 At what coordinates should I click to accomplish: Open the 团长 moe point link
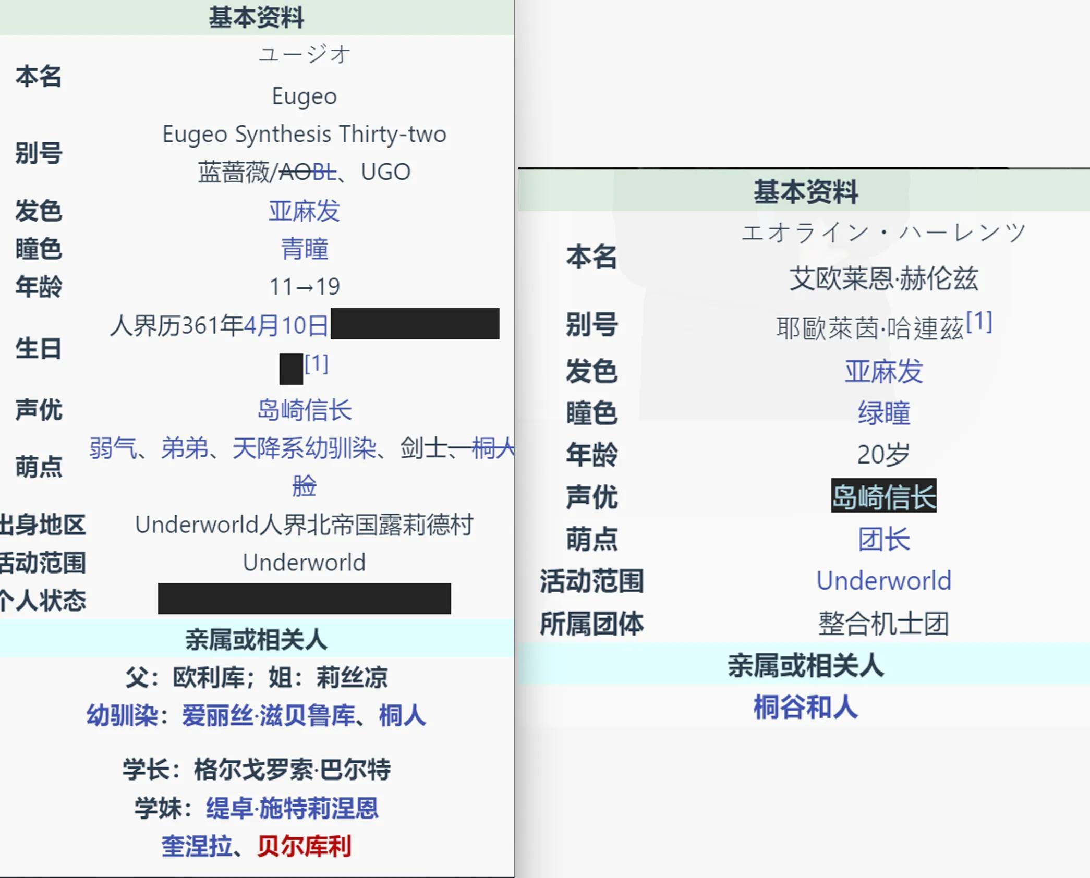pos(883,539)
